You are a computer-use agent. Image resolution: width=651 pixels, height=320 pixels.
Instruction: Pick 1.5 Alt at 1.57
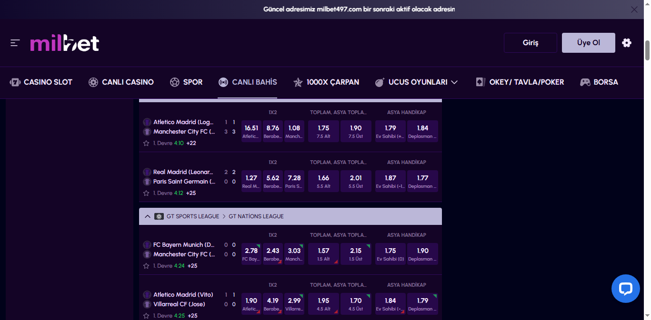(324, 254)
